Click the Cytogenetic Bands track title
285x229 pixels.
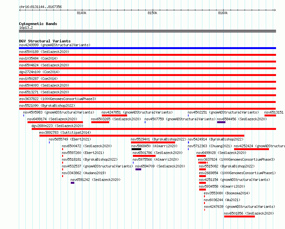[x=38, y=24]
